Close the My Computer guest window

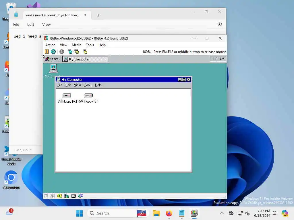point(189,80)
